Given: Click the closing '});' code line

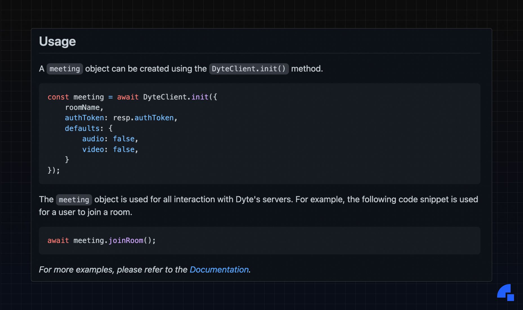Looking at the screenshot, I should tap(54, 170).
